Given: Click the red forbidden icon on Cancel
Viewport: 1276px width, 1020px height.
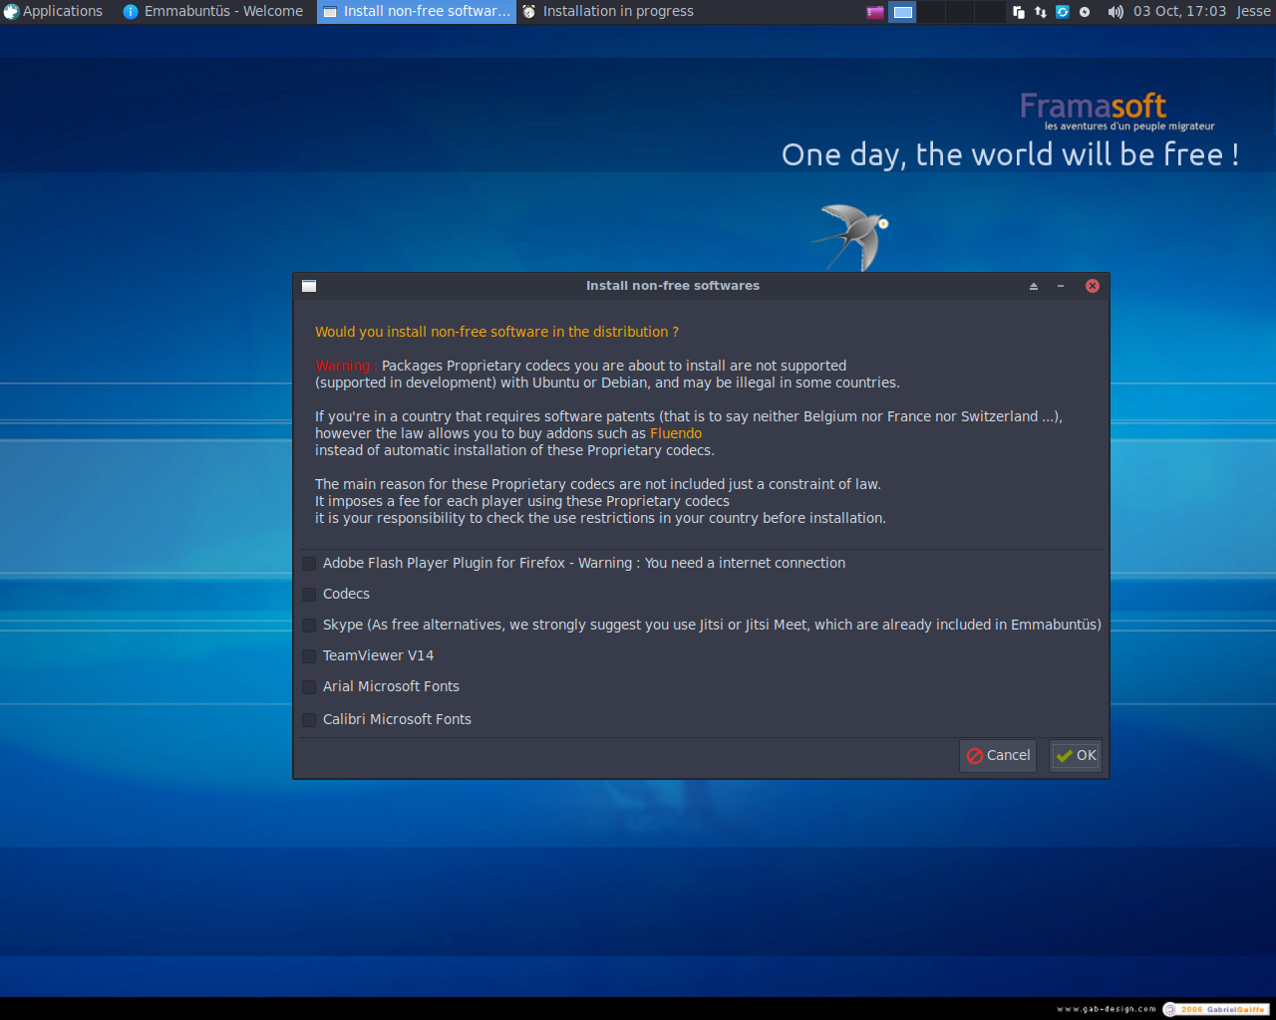Looking at the screenshot, I should click(975, 756).
